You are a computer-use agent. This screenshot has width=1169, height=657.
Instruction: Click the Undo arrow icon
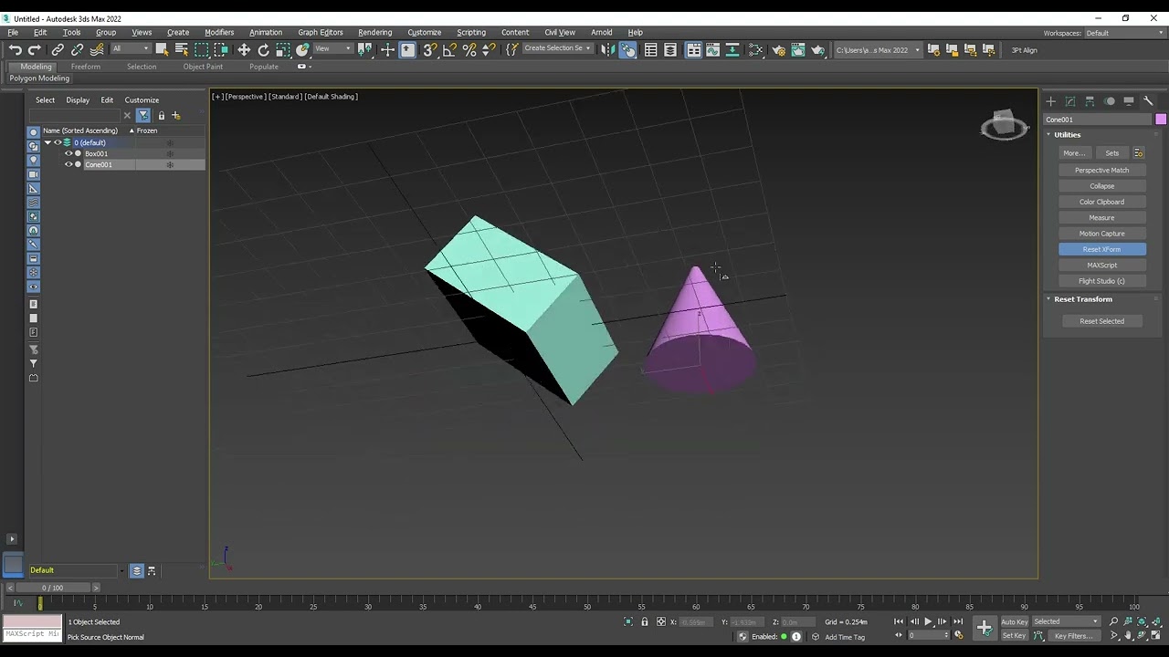pos(15,50)
